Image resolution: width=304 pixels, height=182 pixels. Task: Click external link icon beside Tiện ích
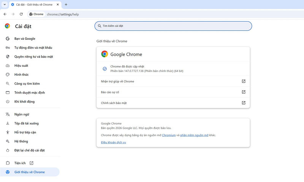[x=32, y=163]
